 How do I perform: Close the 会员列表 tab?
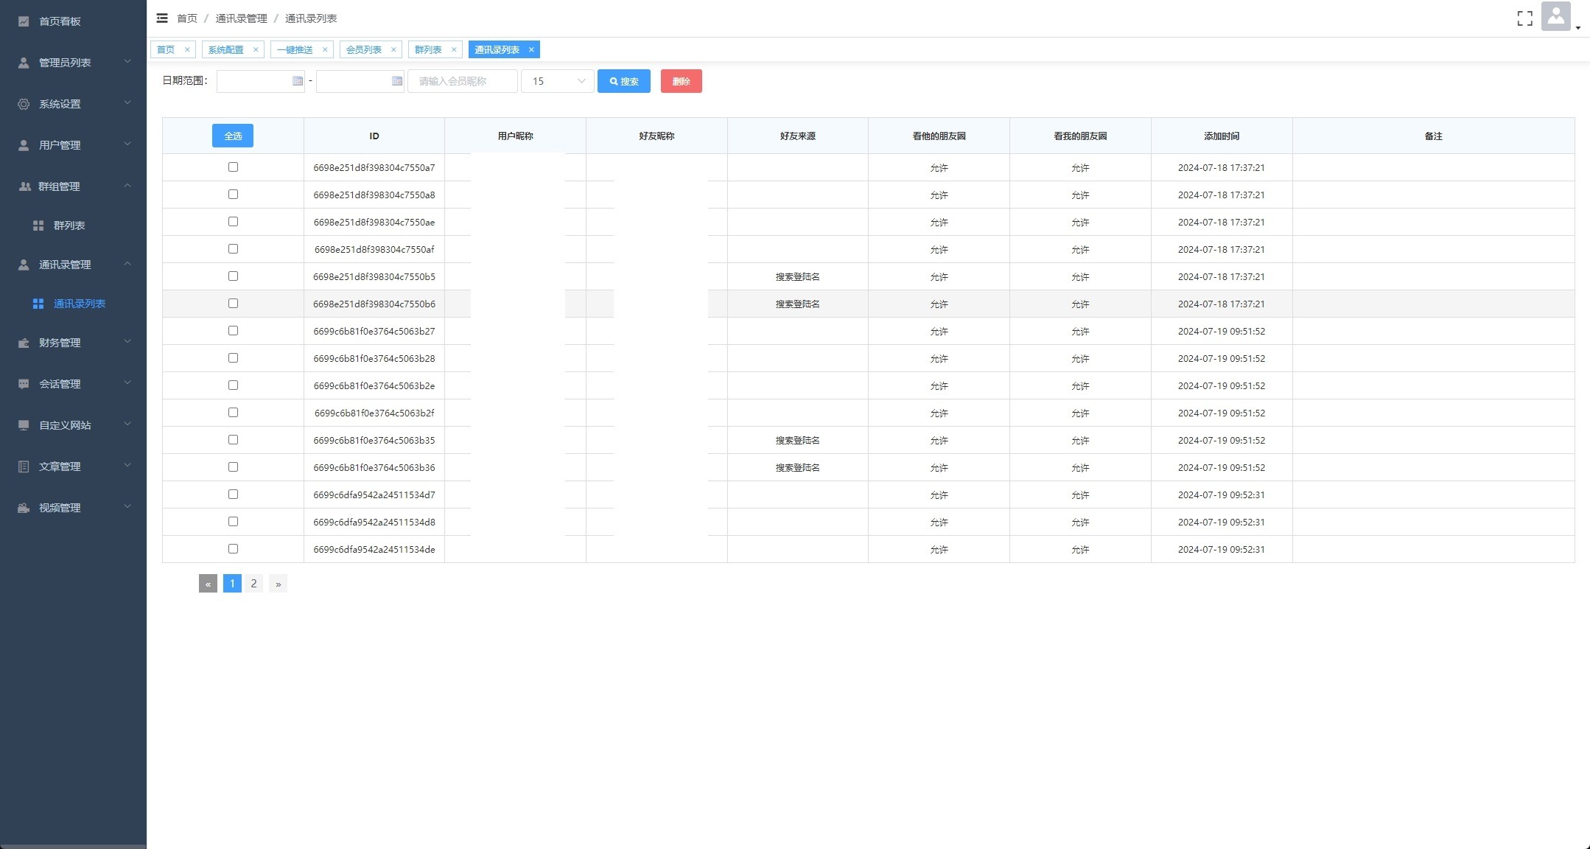(393, 49)
